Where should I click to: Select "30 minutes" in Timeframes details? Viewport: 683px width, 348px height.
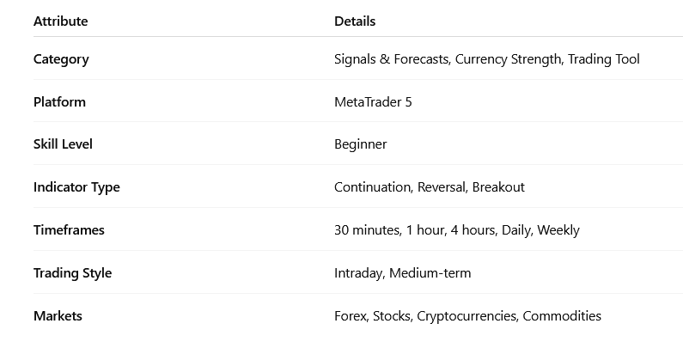(x=366, y=230)
